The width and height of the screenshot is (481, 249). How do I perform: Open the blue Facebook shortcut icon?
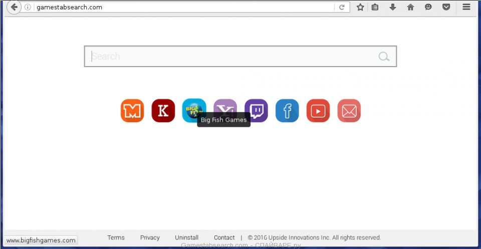pos(287,111)
